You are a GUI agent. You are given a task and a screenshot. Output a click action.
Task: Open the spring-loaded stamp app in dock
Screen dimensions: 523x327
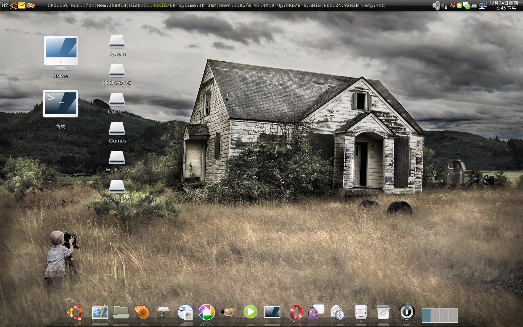click(x=163, y=312)
